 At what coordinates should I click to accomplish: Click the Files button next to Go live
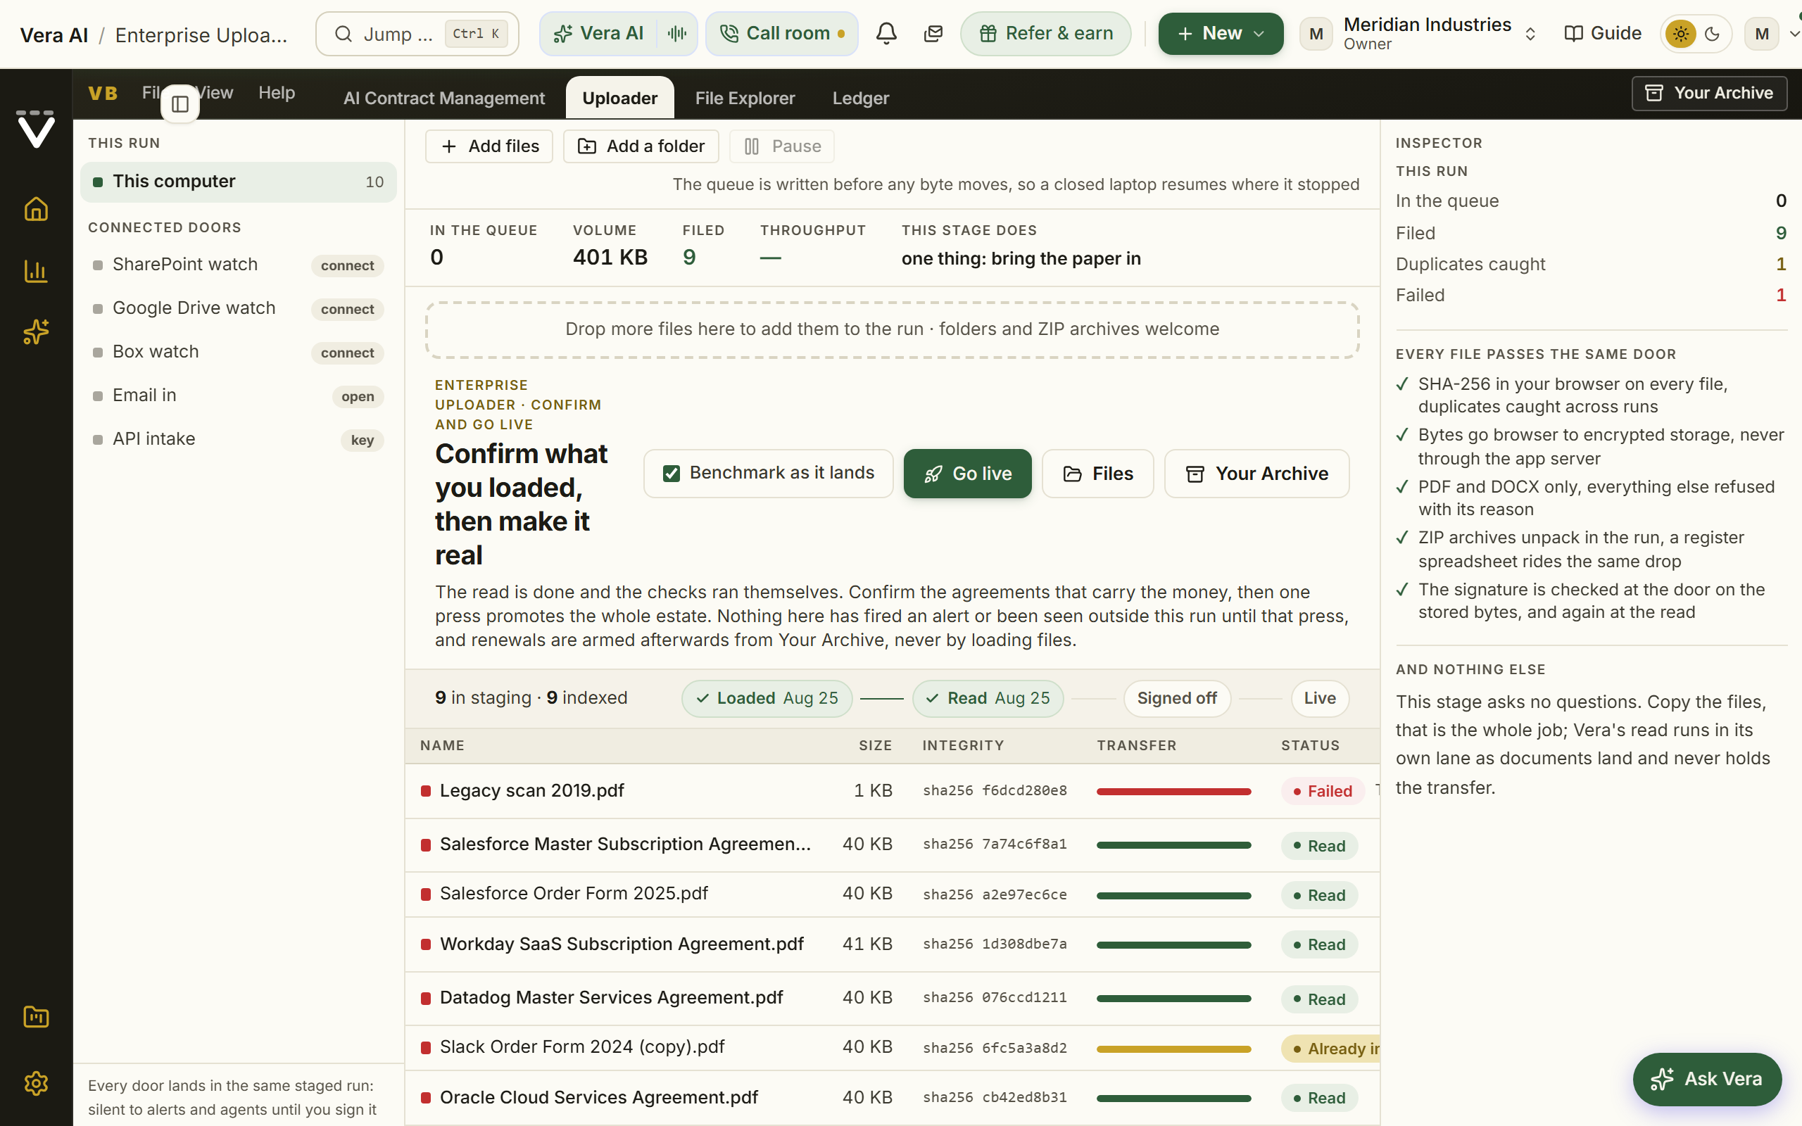[1097, 474]
